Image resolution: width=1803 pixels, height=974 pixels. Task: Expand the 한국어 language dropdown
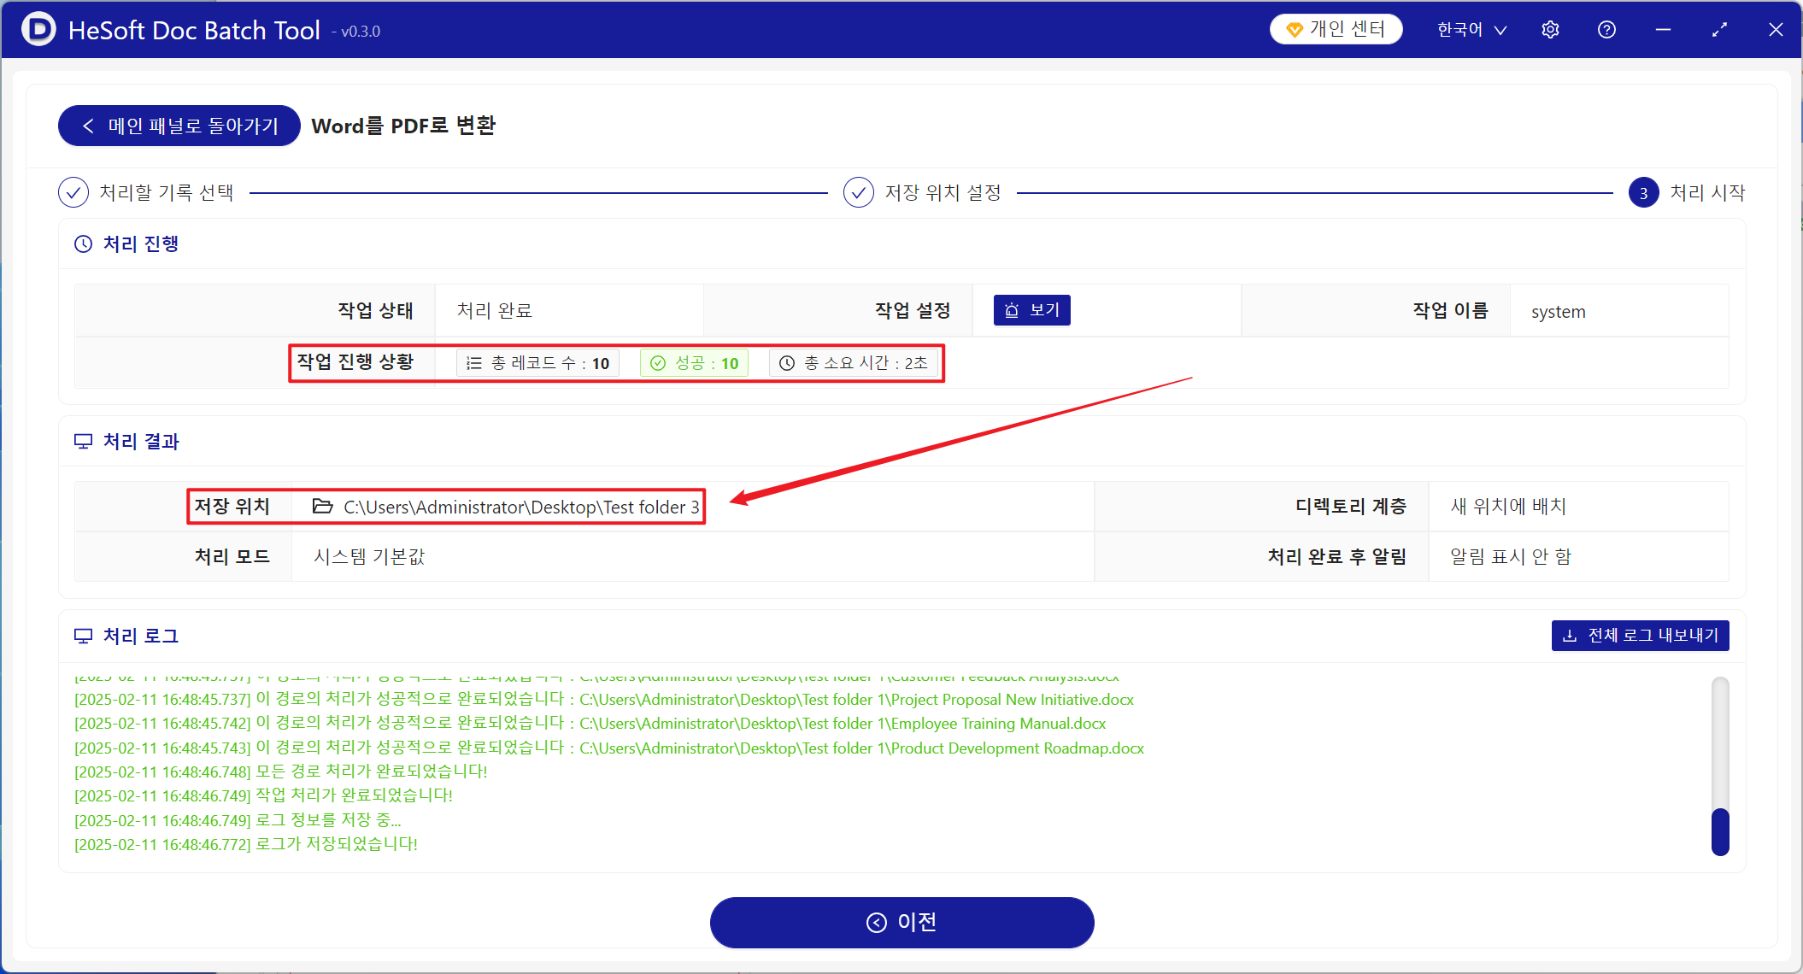[1471, 30]
